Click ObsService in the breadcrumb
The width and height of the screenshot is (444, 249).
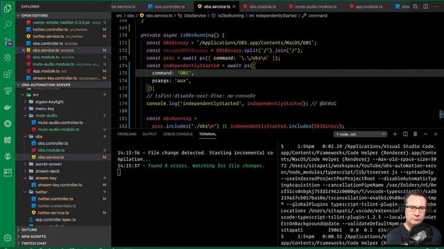195,16
